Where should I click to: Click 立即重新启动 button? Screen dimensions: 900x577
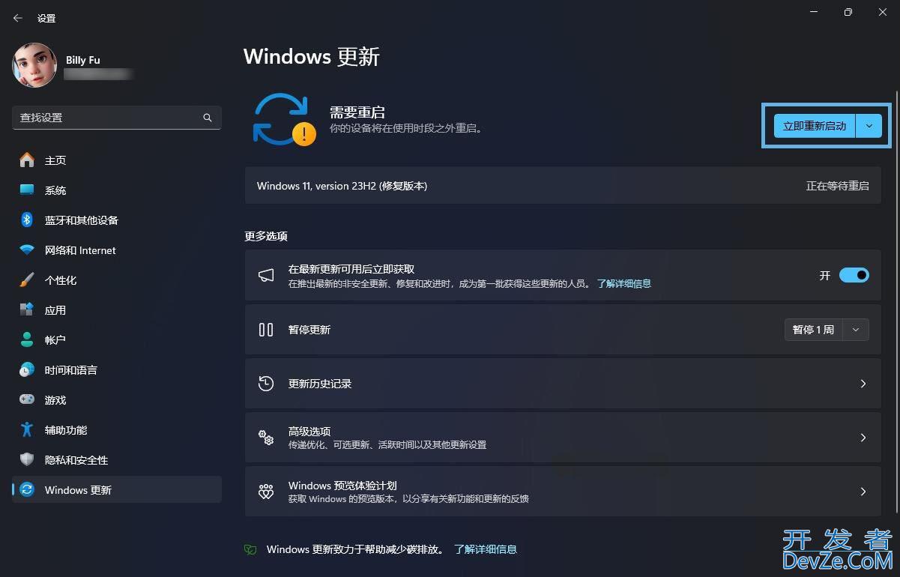[814, 126]
